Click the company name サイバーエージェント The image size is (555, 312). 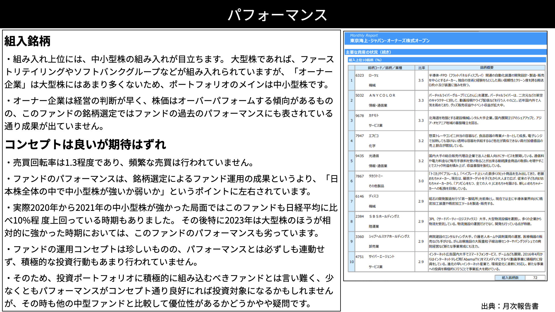[x=381, y=257]
